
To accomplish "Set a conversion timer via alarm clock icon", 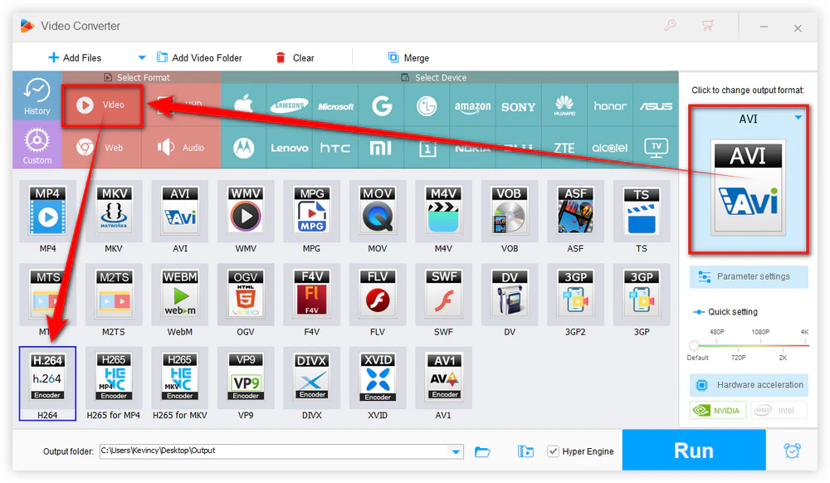I will pos(792,451).
